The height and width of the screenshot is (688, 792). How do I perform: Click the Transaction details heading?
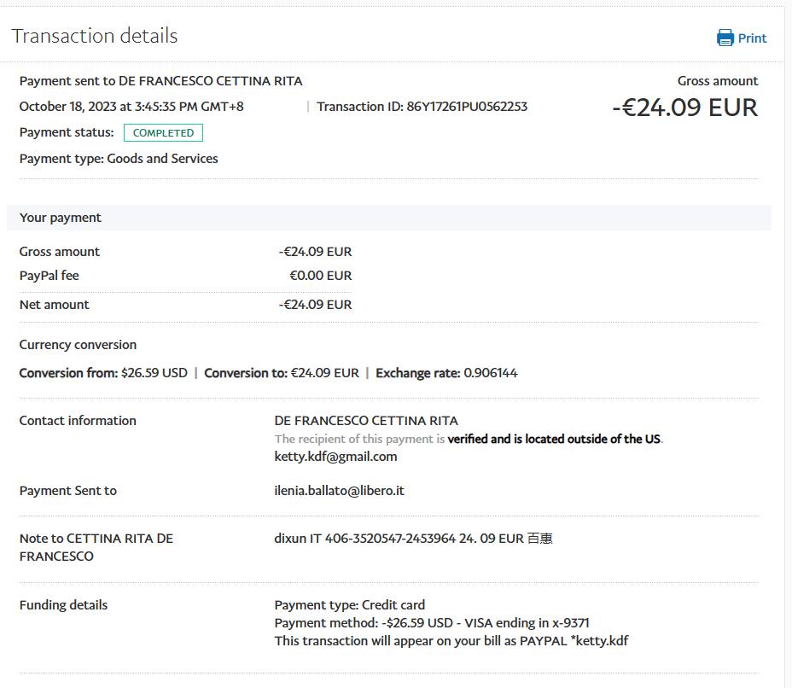pyautogui.click(x=95, y=36)
